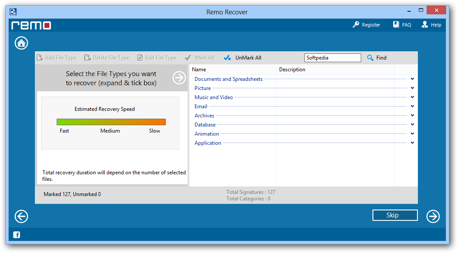Click the Delete File Type icon
Screen dimensions: 458x253
[x=88, y=58]
